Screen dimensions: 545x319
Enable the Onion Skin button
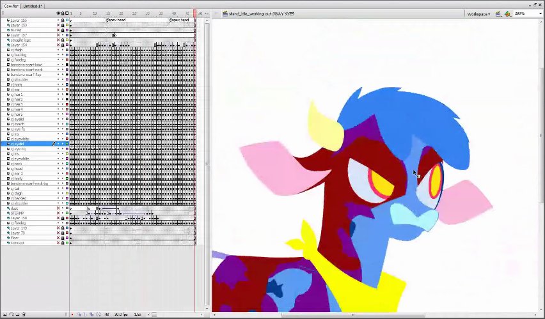pos(79,315)
